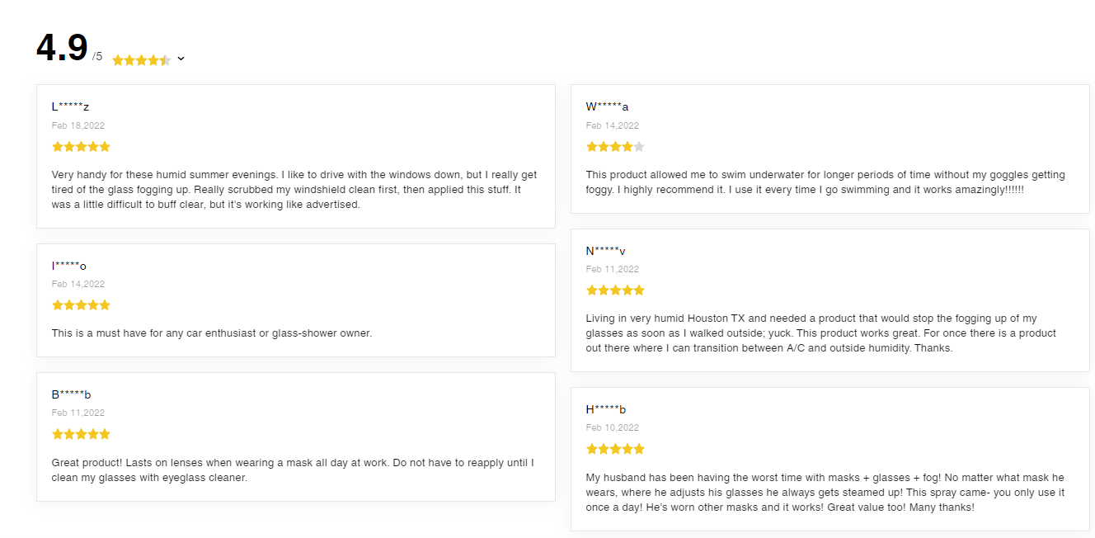Click the star rating on I*****o's review
Viewport: 1095px width, 538px height.
tap(81, 305)
